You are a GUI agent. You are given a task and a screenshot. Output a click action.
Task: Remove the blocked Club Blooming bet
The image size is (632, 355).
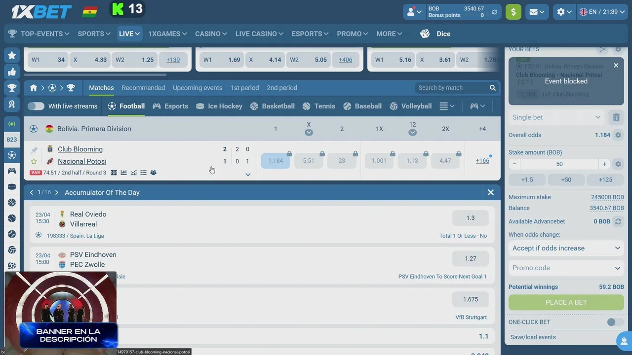616,66
